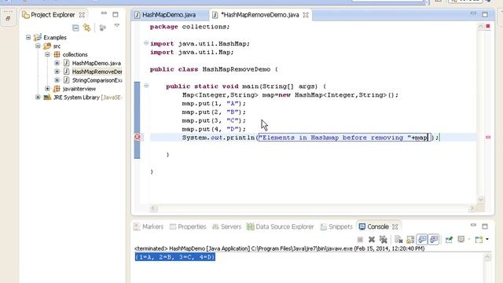Viewport: 503px width, 283px height.
Task: Toggle show console when standard error changes
Action: (434, 239)
